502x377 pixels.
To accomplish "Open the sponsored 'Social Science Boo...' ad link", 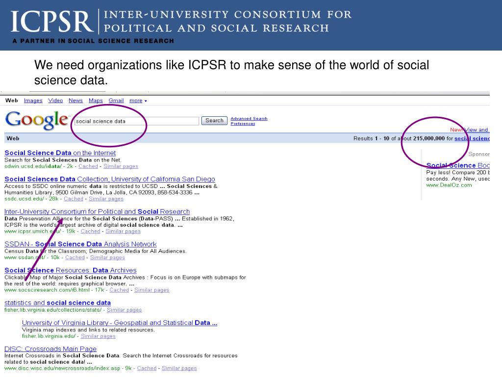I will (x=458, y=165).
